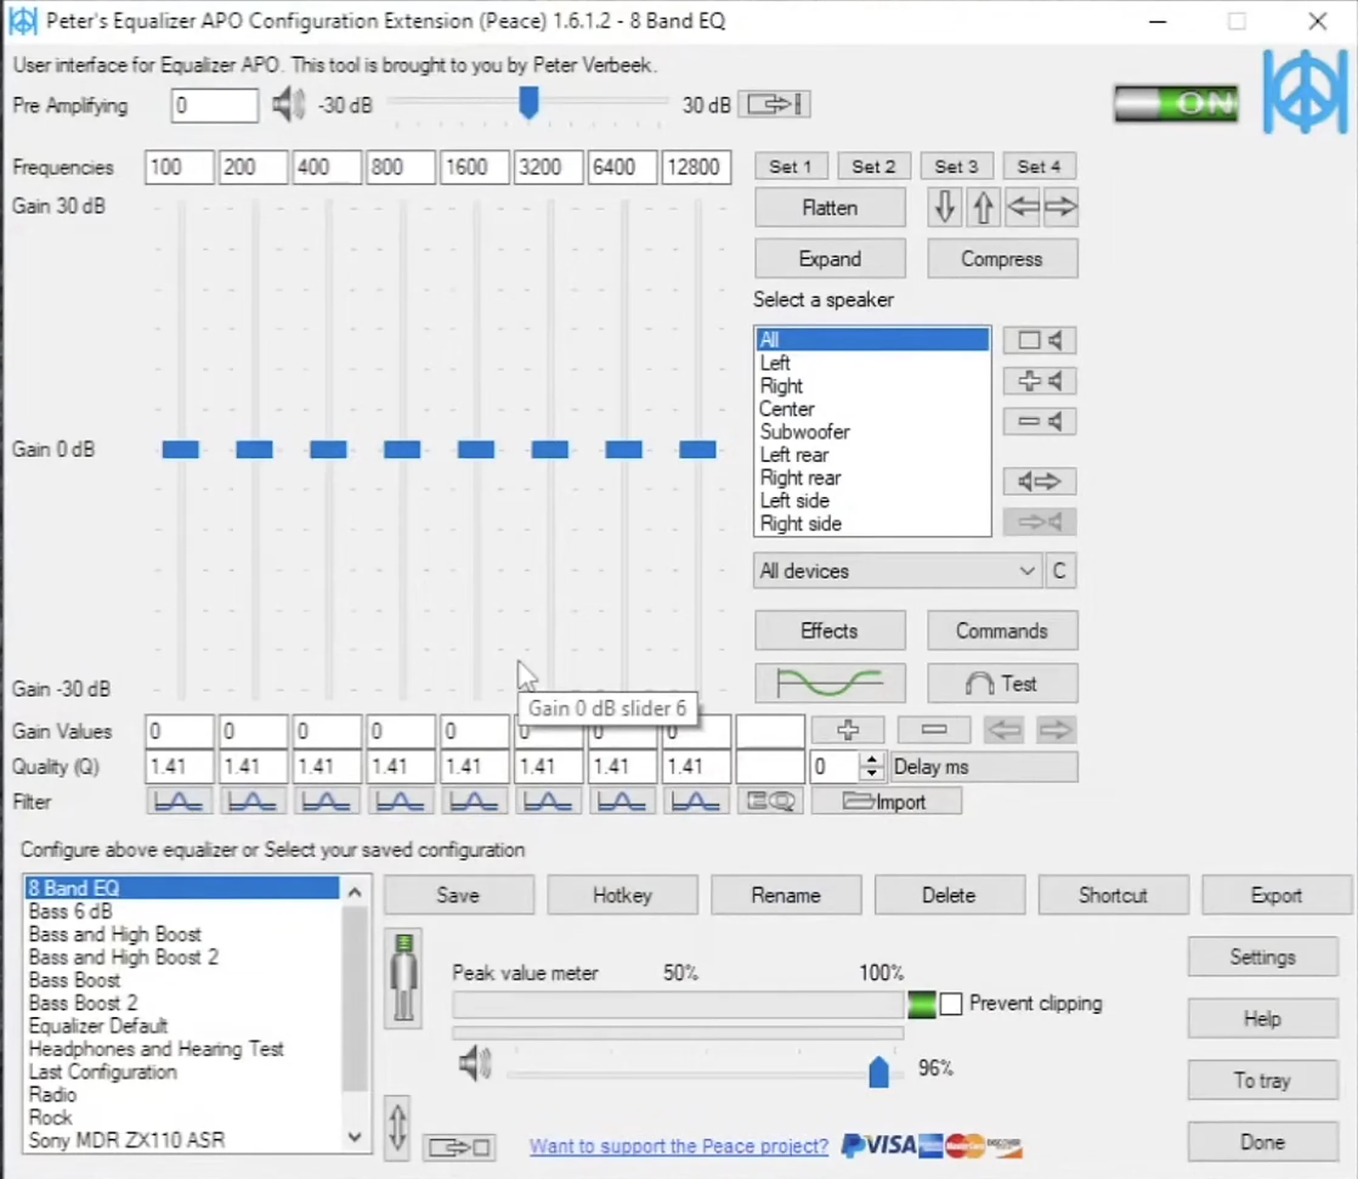The image size is (1358, 1179).
Task: Open the Effects panel button
Action: tap(830, 630)
